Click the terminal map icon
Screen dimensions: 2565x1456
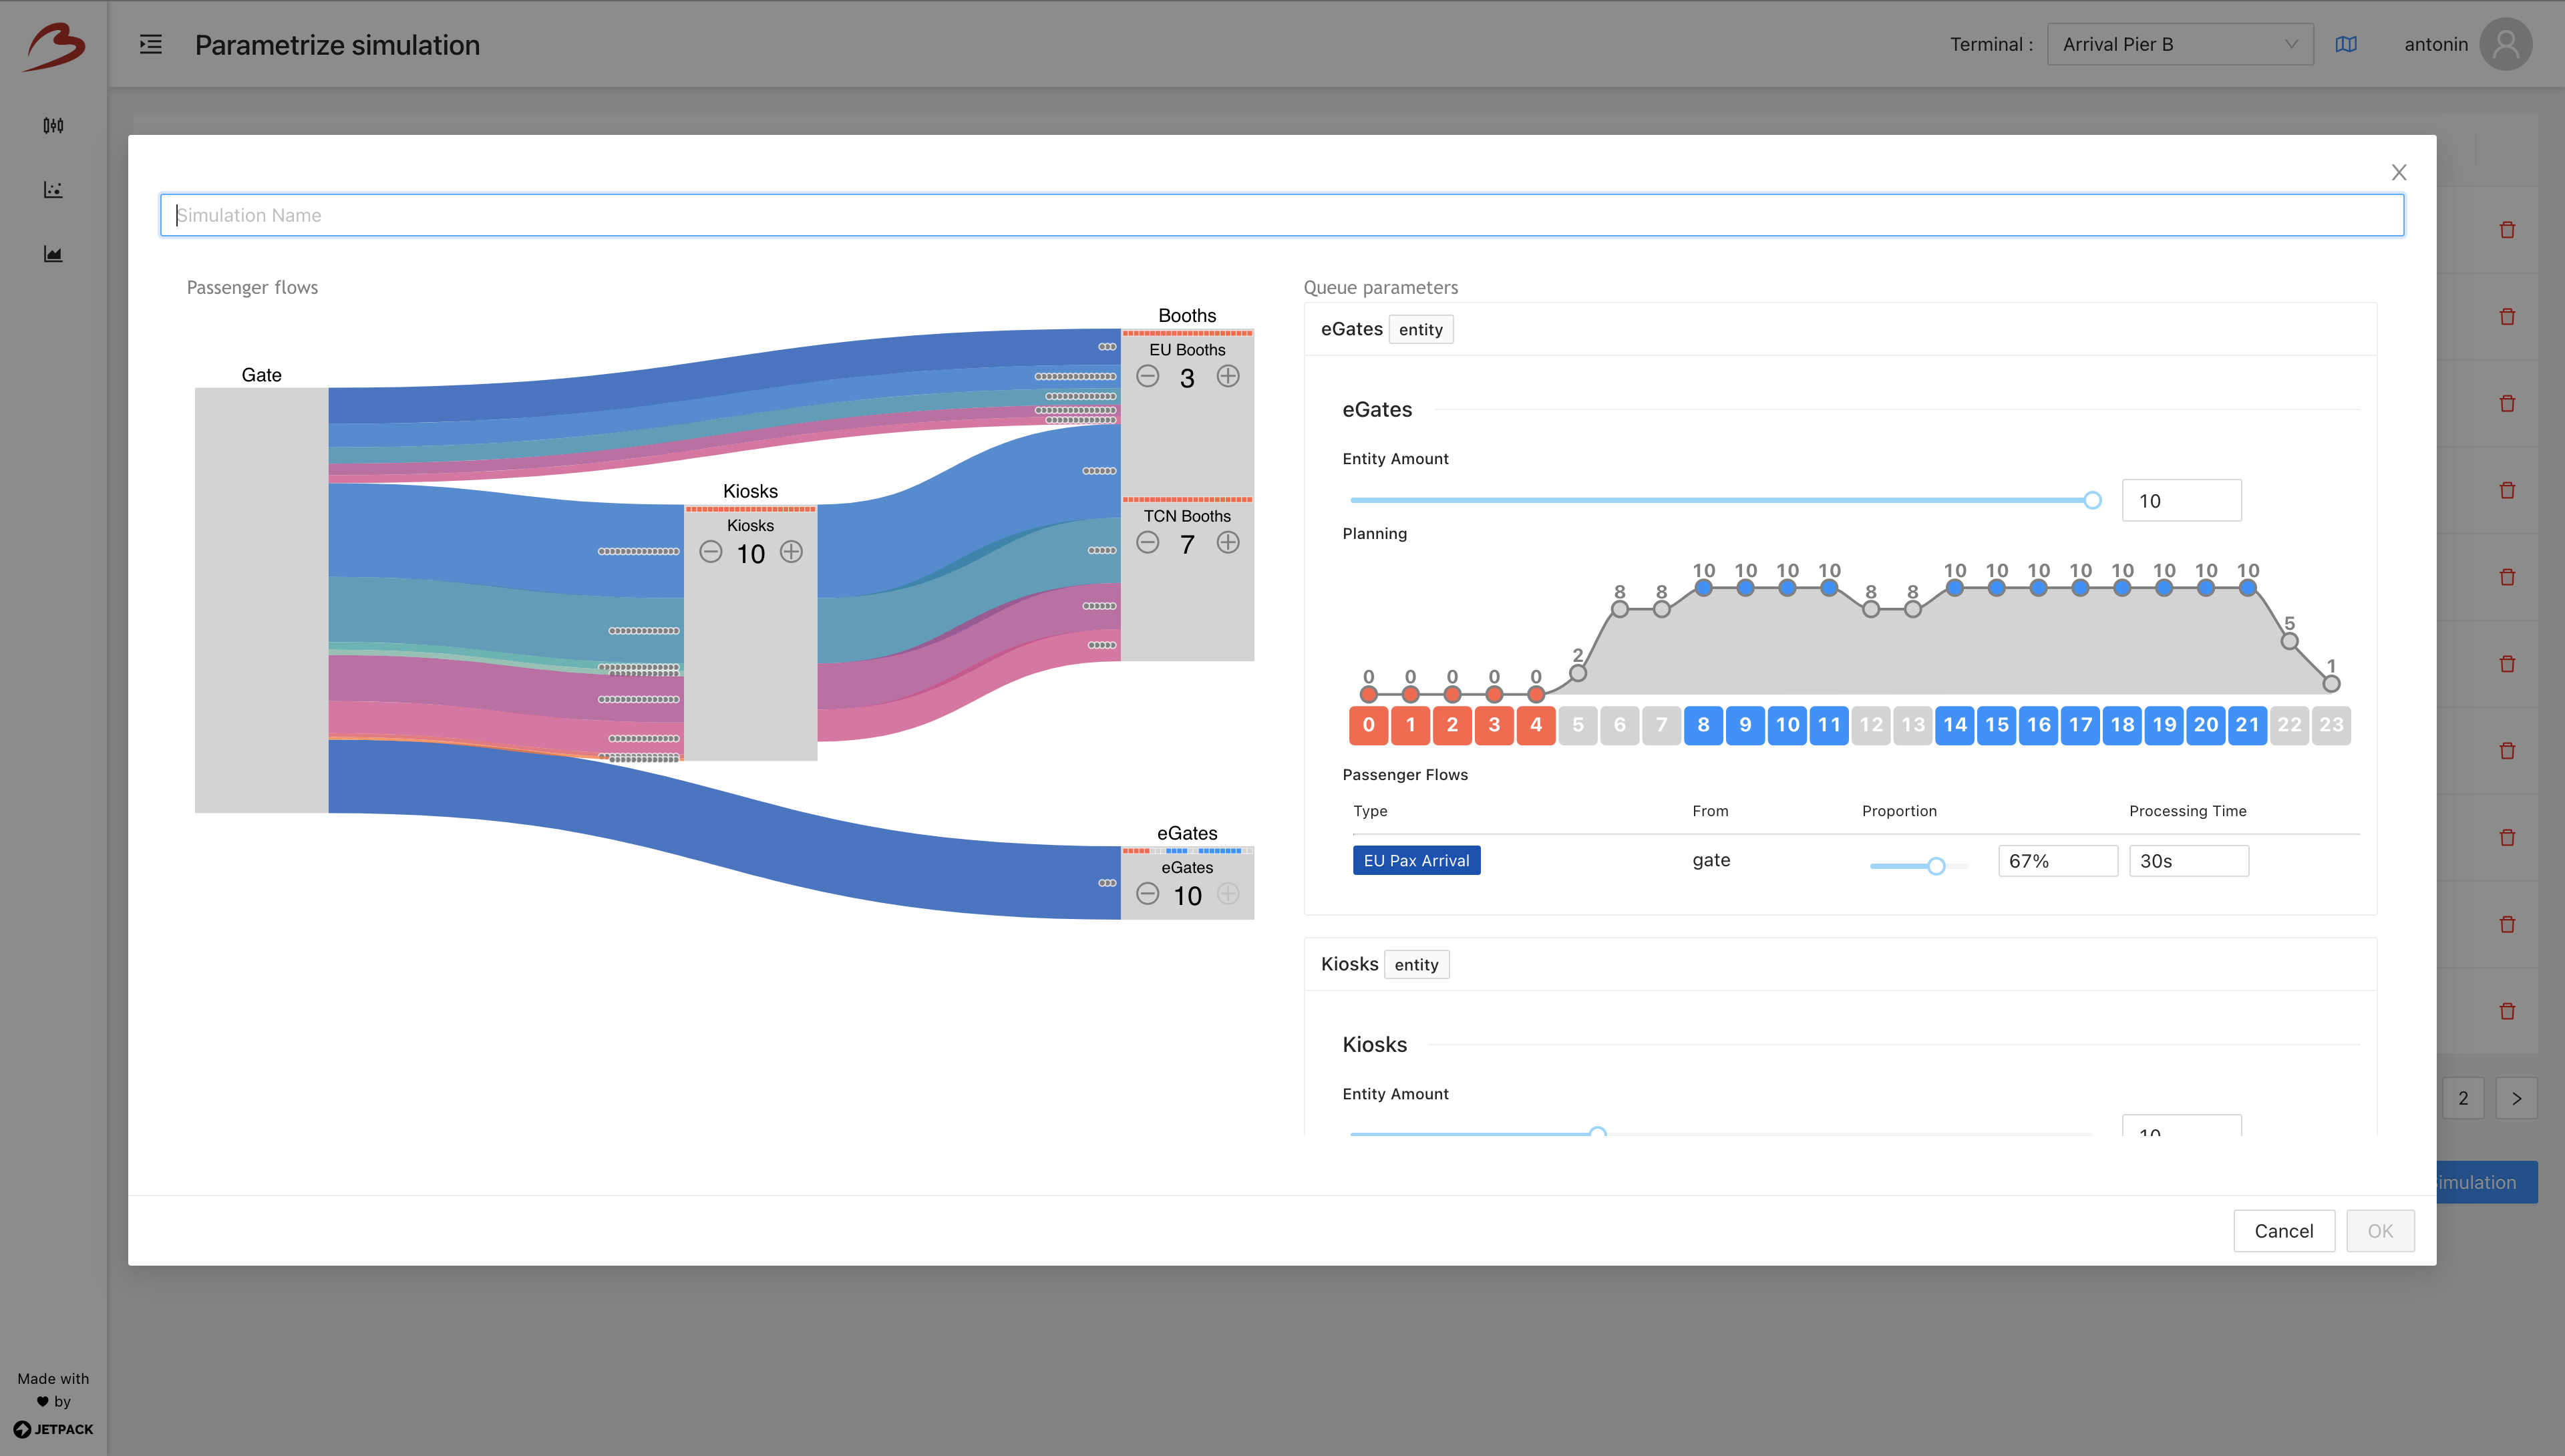click(x=2346, y=44)
